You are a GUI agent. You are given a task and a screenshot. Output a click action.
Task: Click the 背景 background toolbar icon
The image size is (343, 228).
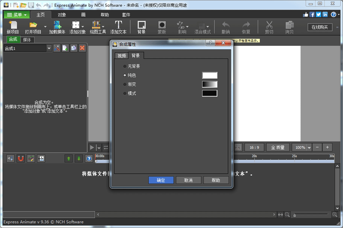[x=141, y=27]
